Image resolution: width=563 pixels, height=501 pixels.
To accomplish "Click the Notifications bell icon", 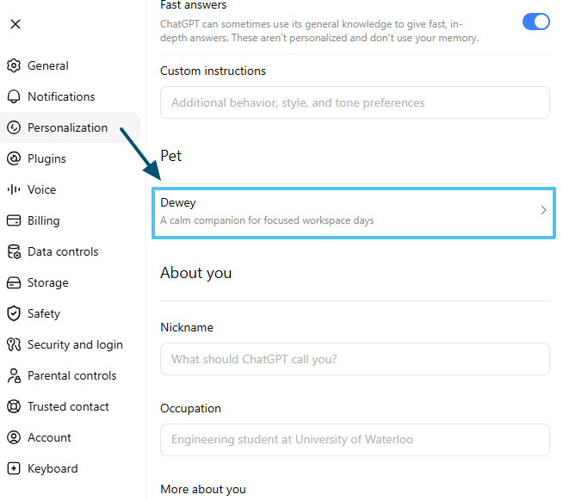I will [x=14, y=96].
